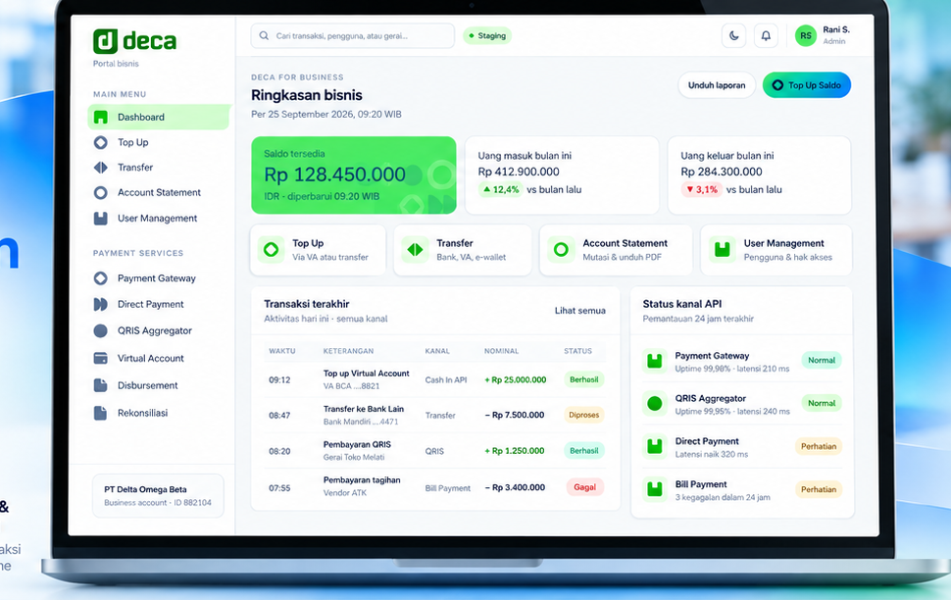The height and width of the screenshot is (600, 951).
Task: Click User Management quick action icon
Action: pos(722,249)
